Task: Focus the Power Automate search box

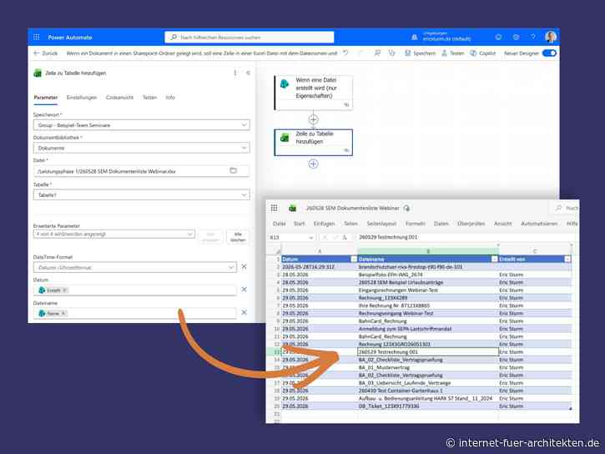Action: (x=250, y=37)
